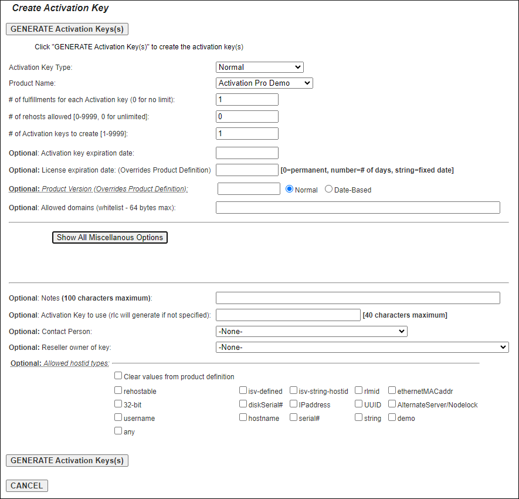
Task: Check the hostname hostid type
Action: 243,417
